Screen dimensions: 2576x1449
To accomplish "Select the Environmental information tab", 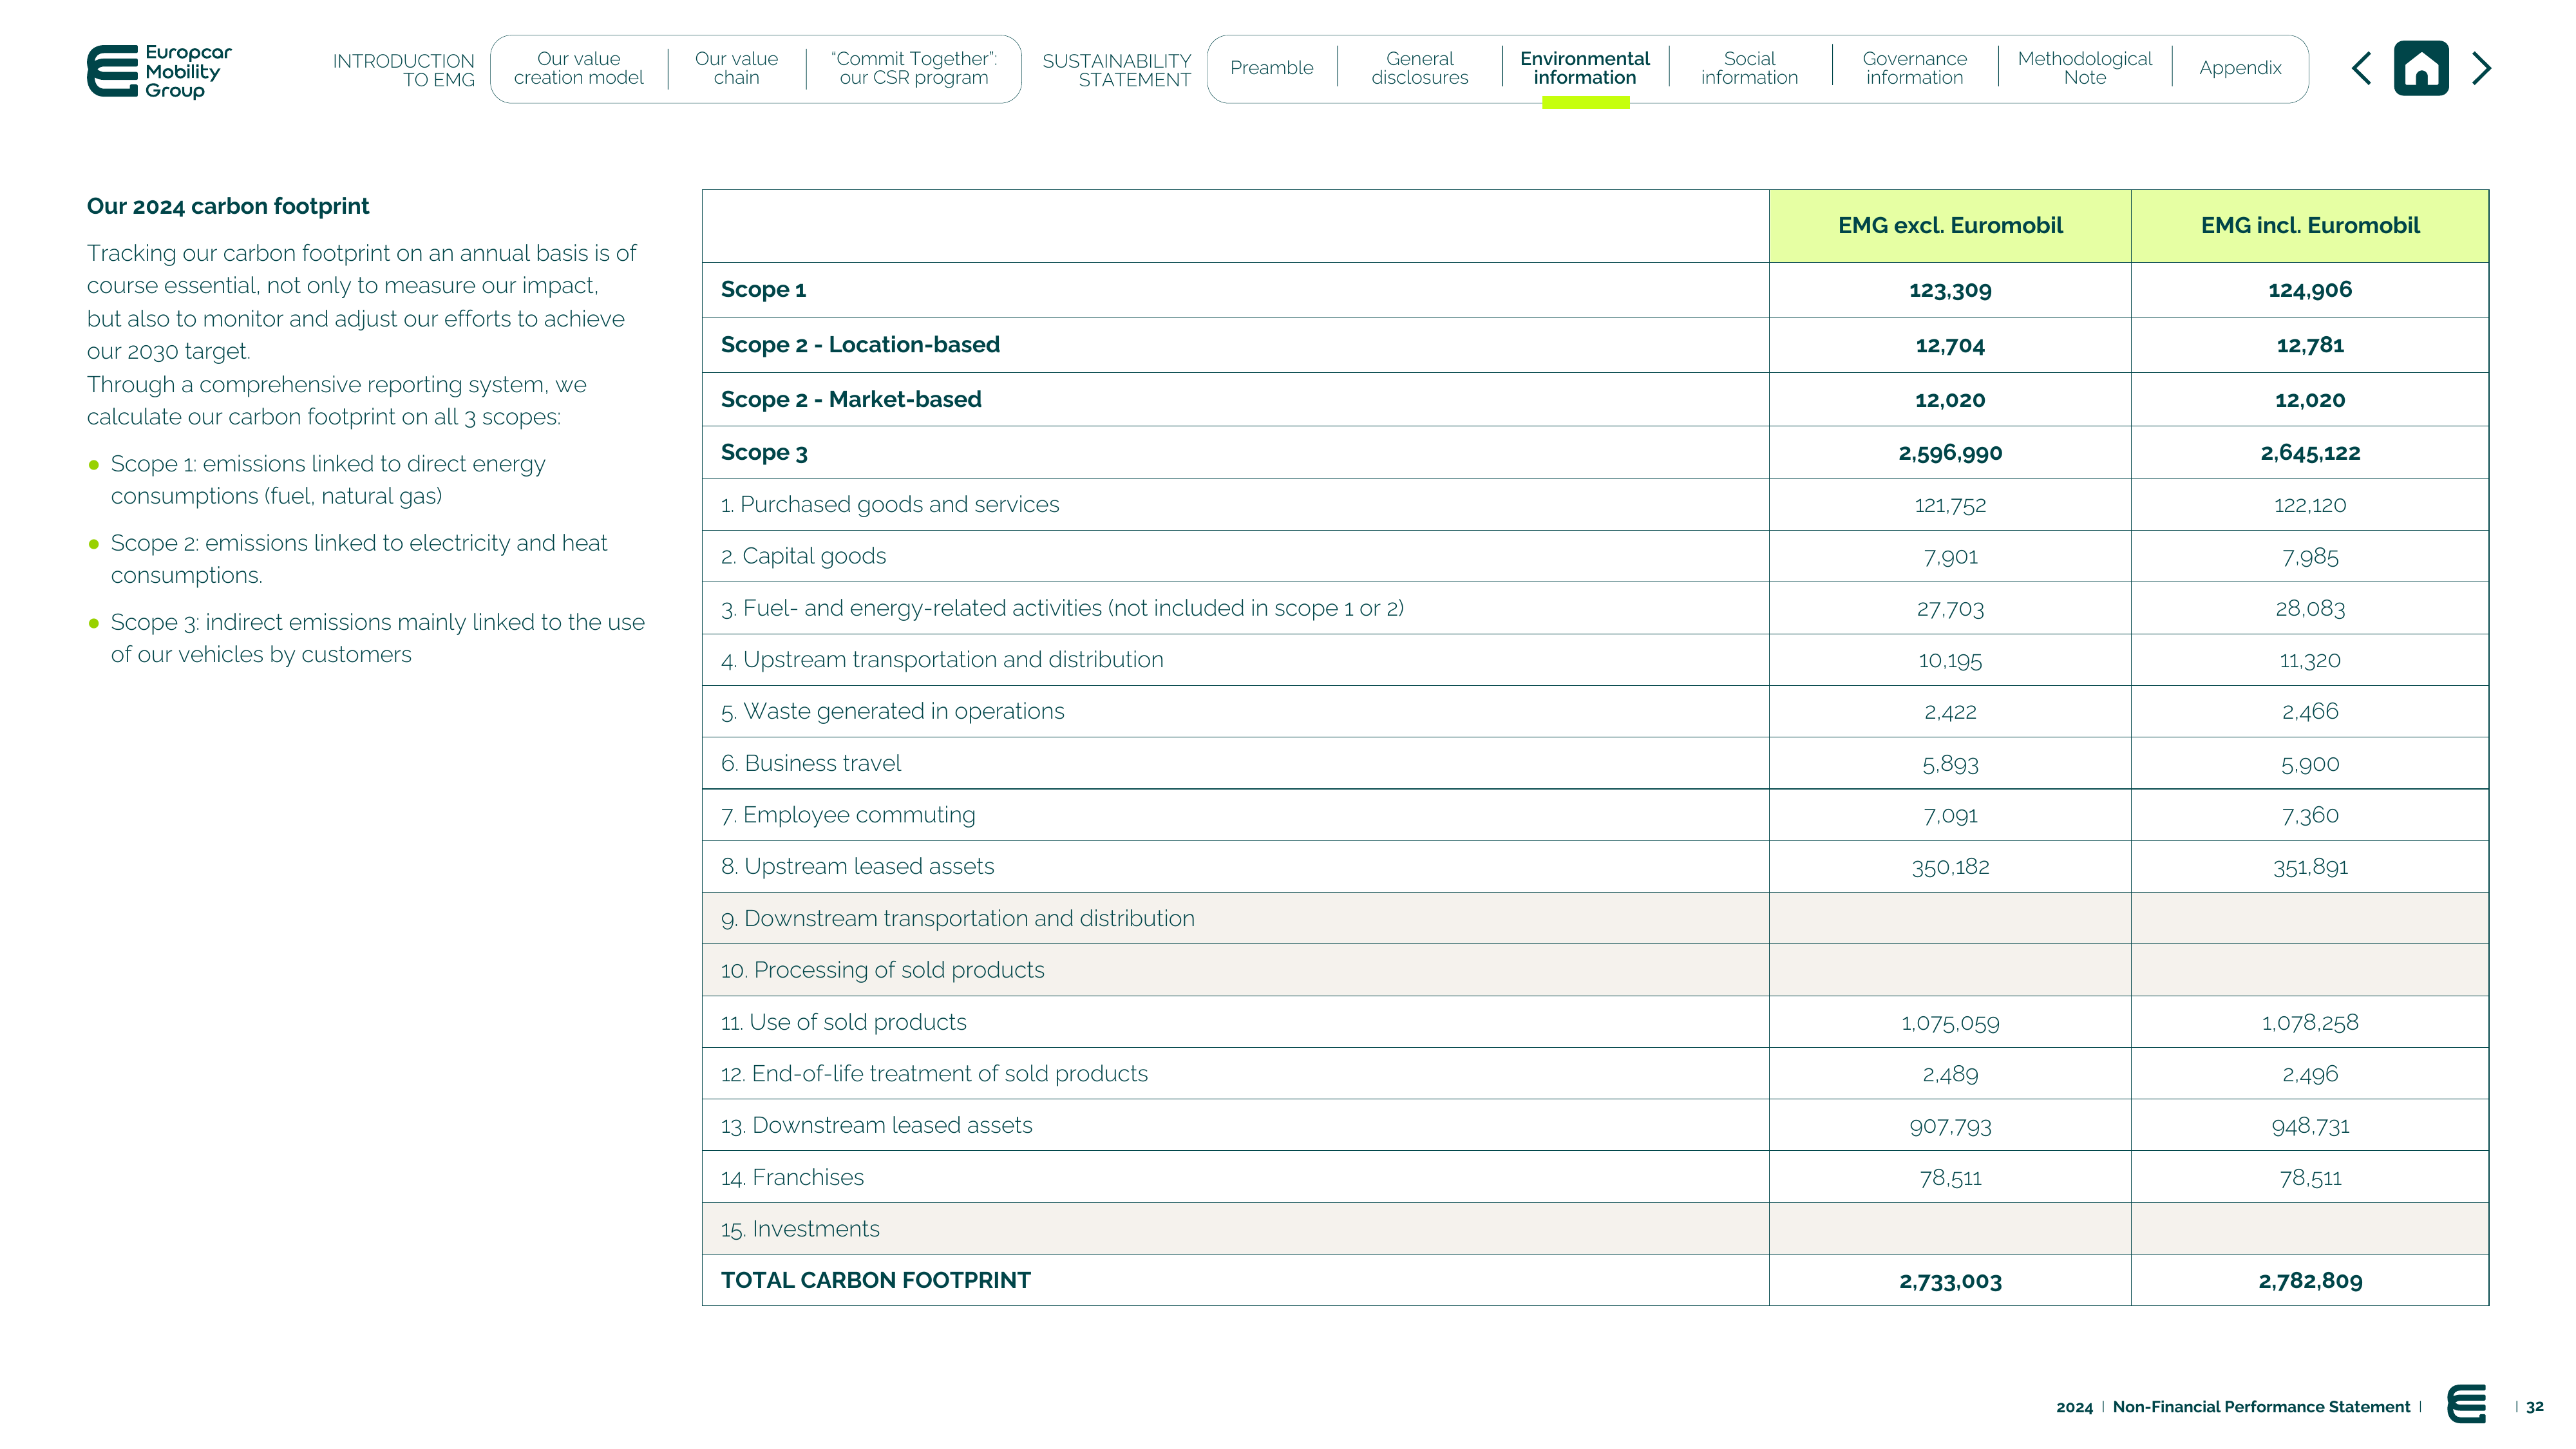I will click(1585, 68).
